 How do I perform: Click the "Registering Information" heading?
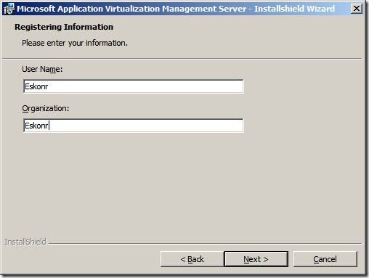(64, 27)
